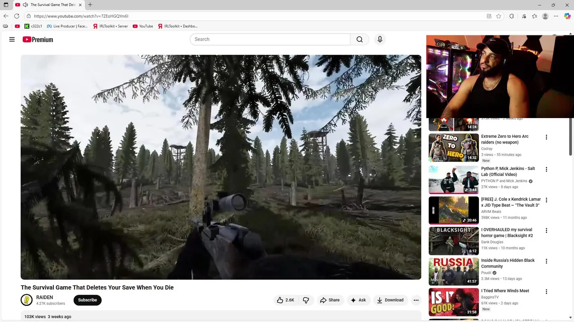Open c322c1 bookmark

click(x=33, y=26)
